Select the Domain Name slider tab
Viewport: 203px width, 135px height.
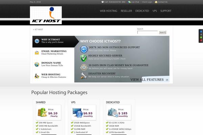point(53,64)
